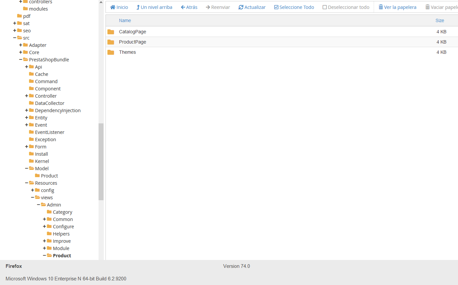Click the folder tree vertical scrollbar
Image resolution: width=458 pixels, height=285 pixels.
click(x=101, y=162)
